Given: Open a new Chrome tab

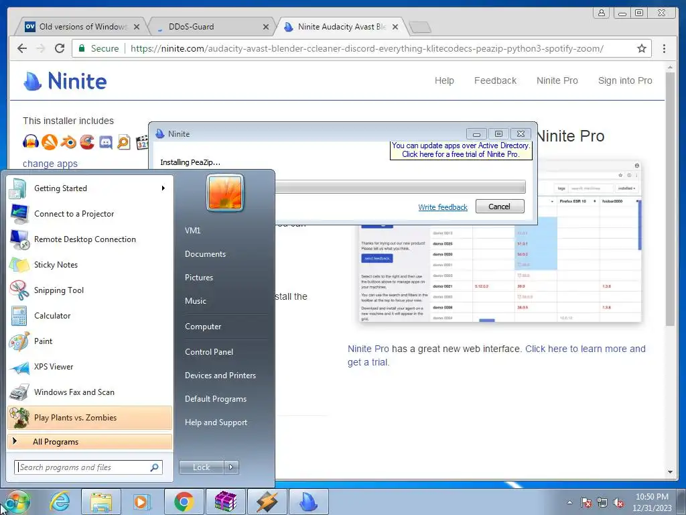Looking at the screenshot, I should pyautogui.click(x=420, y=27).
